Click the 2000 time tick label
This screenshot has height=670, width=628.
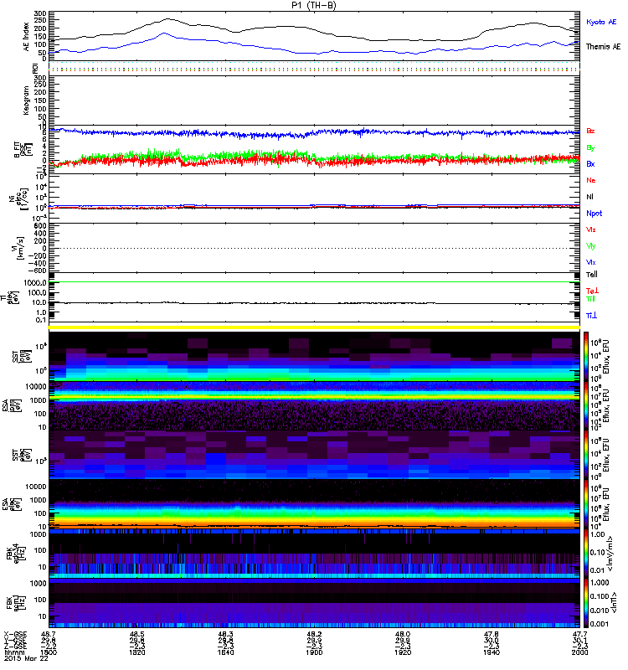click(580, 652)
